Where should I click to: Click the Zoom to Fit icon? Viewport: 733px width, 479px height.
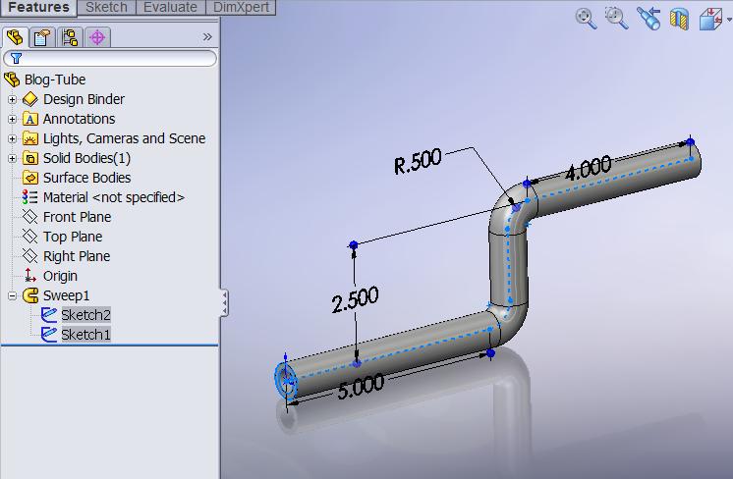pos(586,19)
